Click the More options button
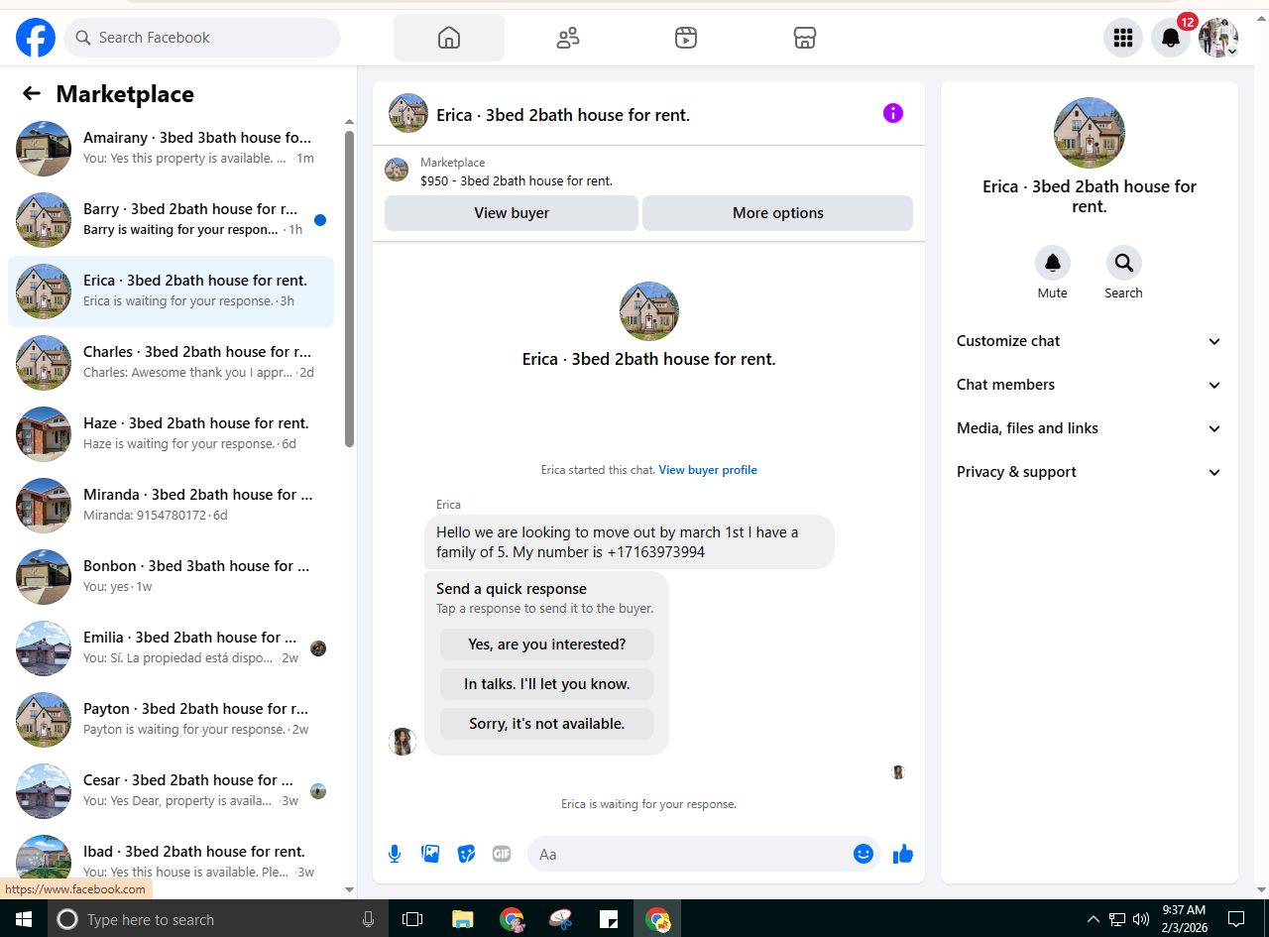 click(778, 213)
